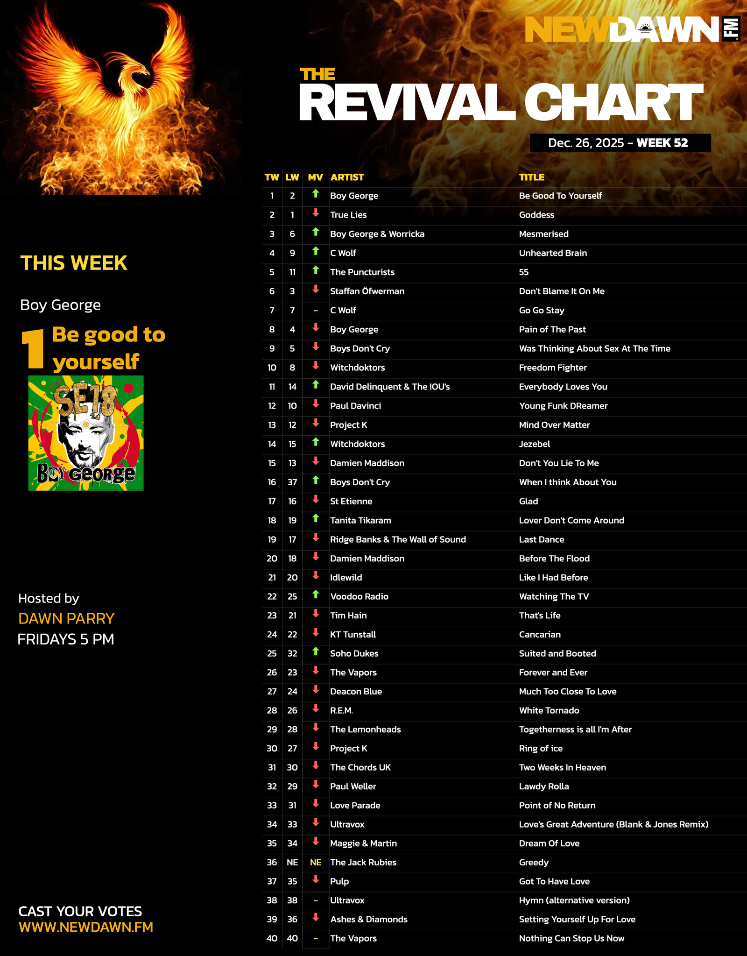This screenshot has height=956, width=747.
Task: Click the ARTIST column header
Action: [x=347, y=177]
